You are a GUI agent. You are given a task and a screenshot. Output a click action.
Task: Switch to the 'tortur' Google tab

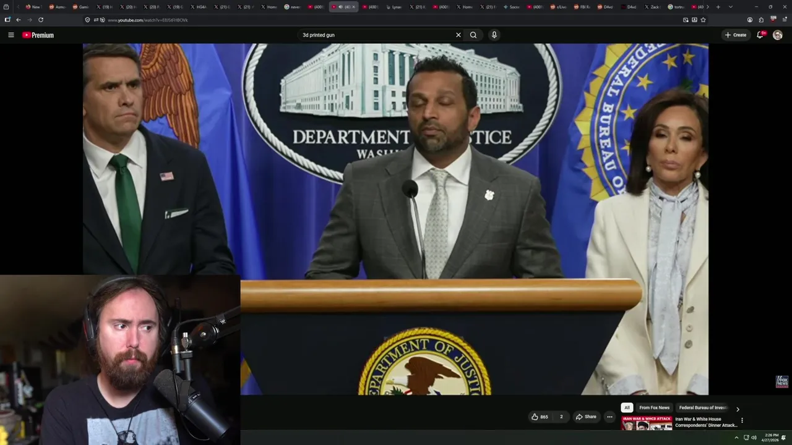pos(676,7)
